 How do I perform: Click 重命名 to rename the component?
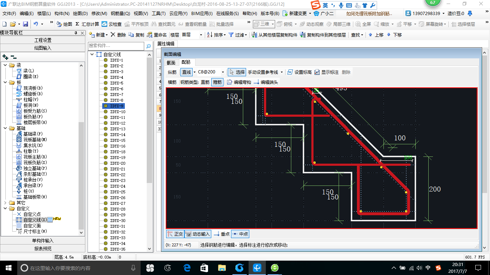[157, 35]
